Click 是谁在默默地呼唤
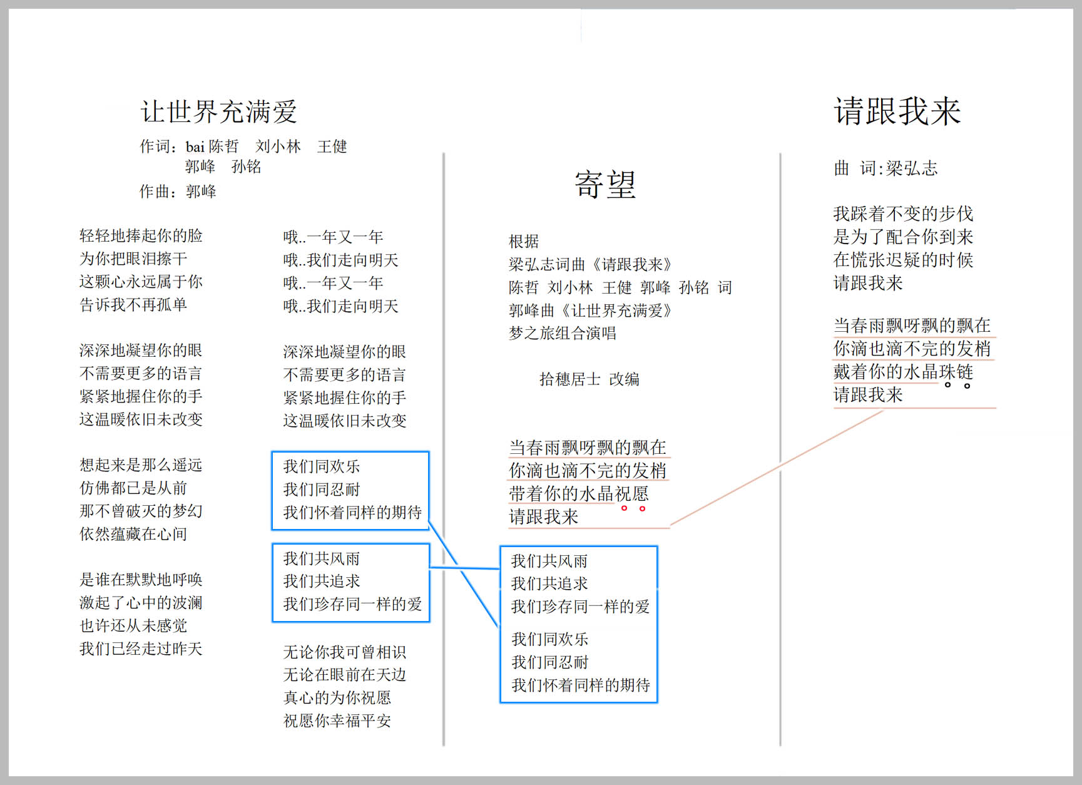 click(x=141, y=580)
